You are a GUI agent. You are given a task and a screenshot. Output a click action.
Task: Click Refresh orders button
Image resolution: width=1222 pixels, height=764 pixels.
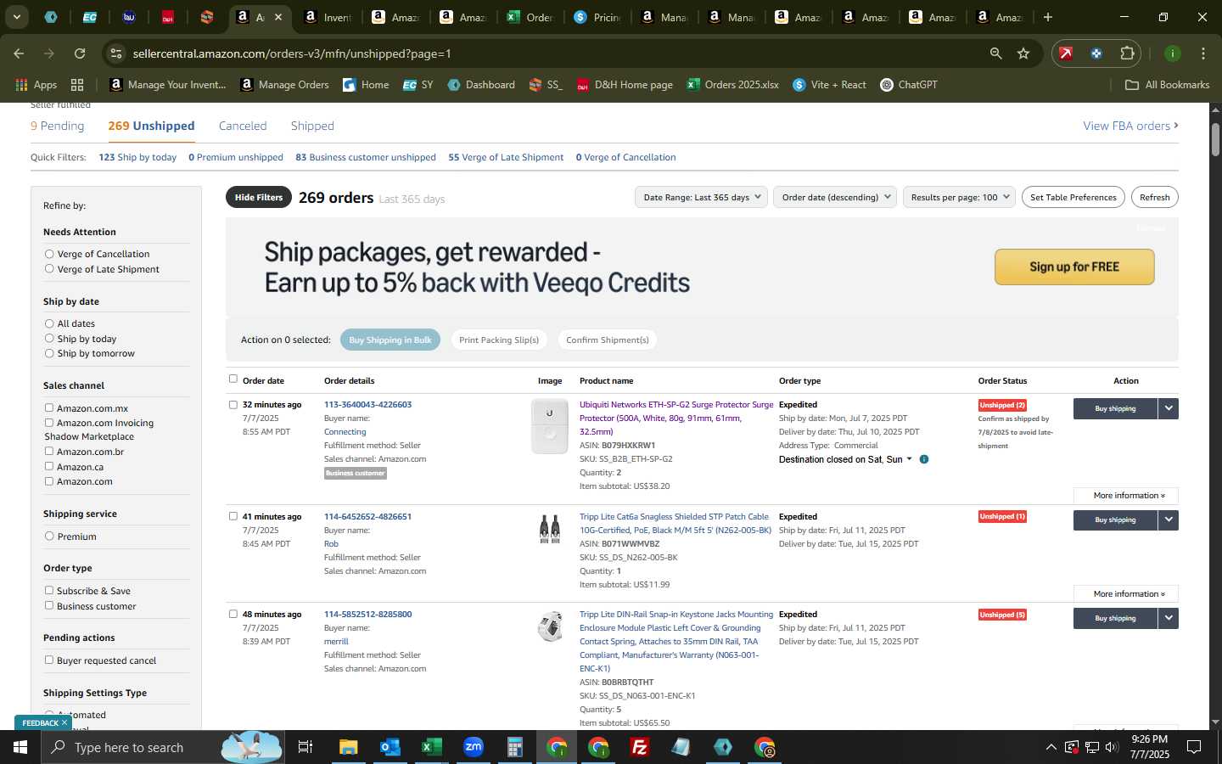pyautogui.click(x=1154, y=197)
